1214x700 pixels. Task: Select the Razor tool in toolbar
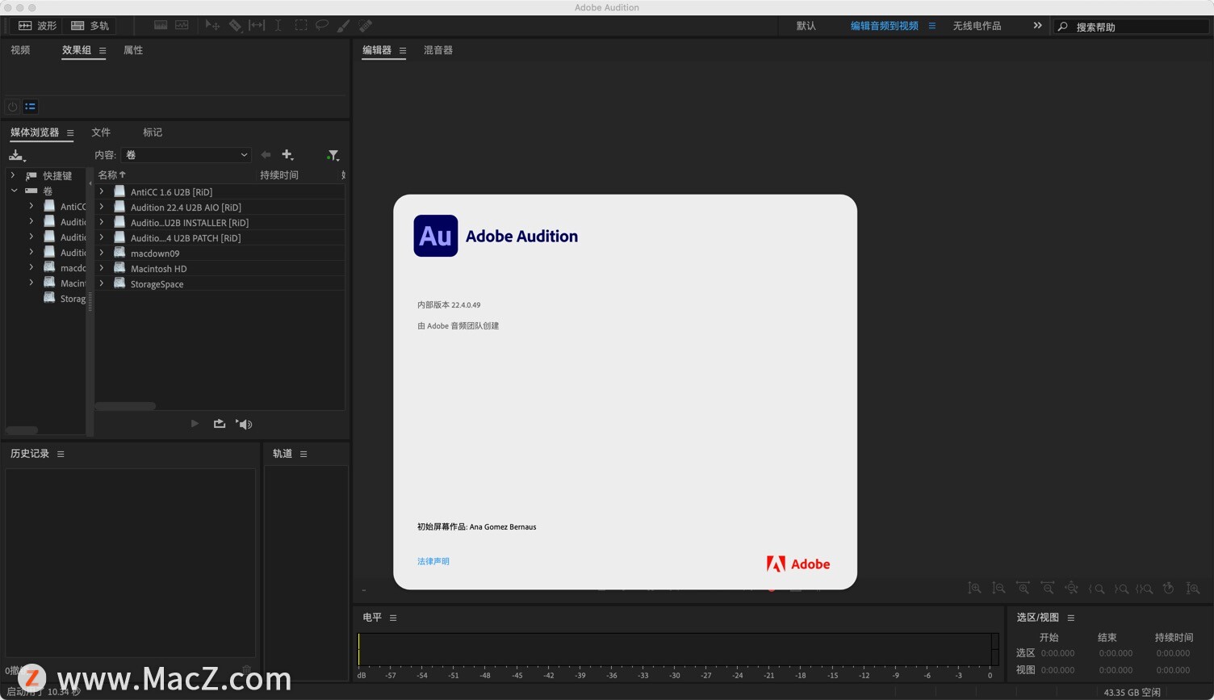235,26
